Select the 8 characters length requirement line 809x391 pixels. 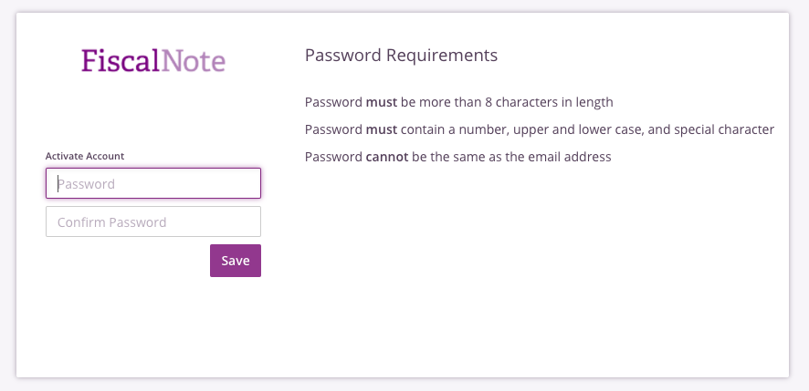pyautogui.click(x=458, y=102)
